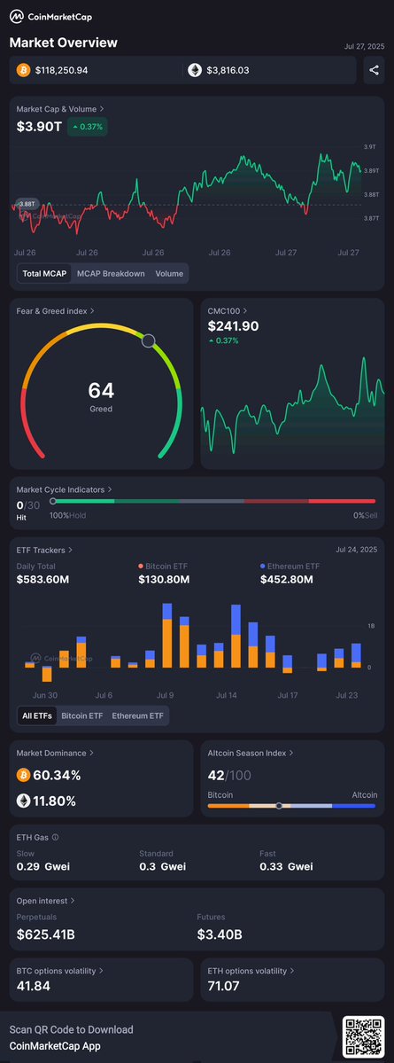Click the Market Overview heading
The image size is (394, 1063).
pos(64,42)
